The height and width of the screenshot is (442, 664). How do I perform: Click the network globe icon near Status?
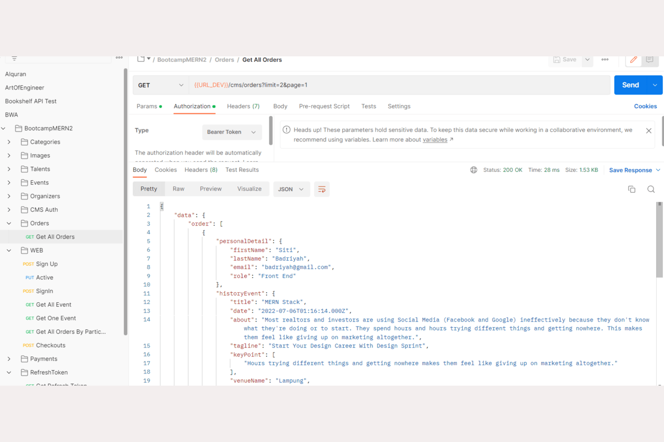[474, 170]
